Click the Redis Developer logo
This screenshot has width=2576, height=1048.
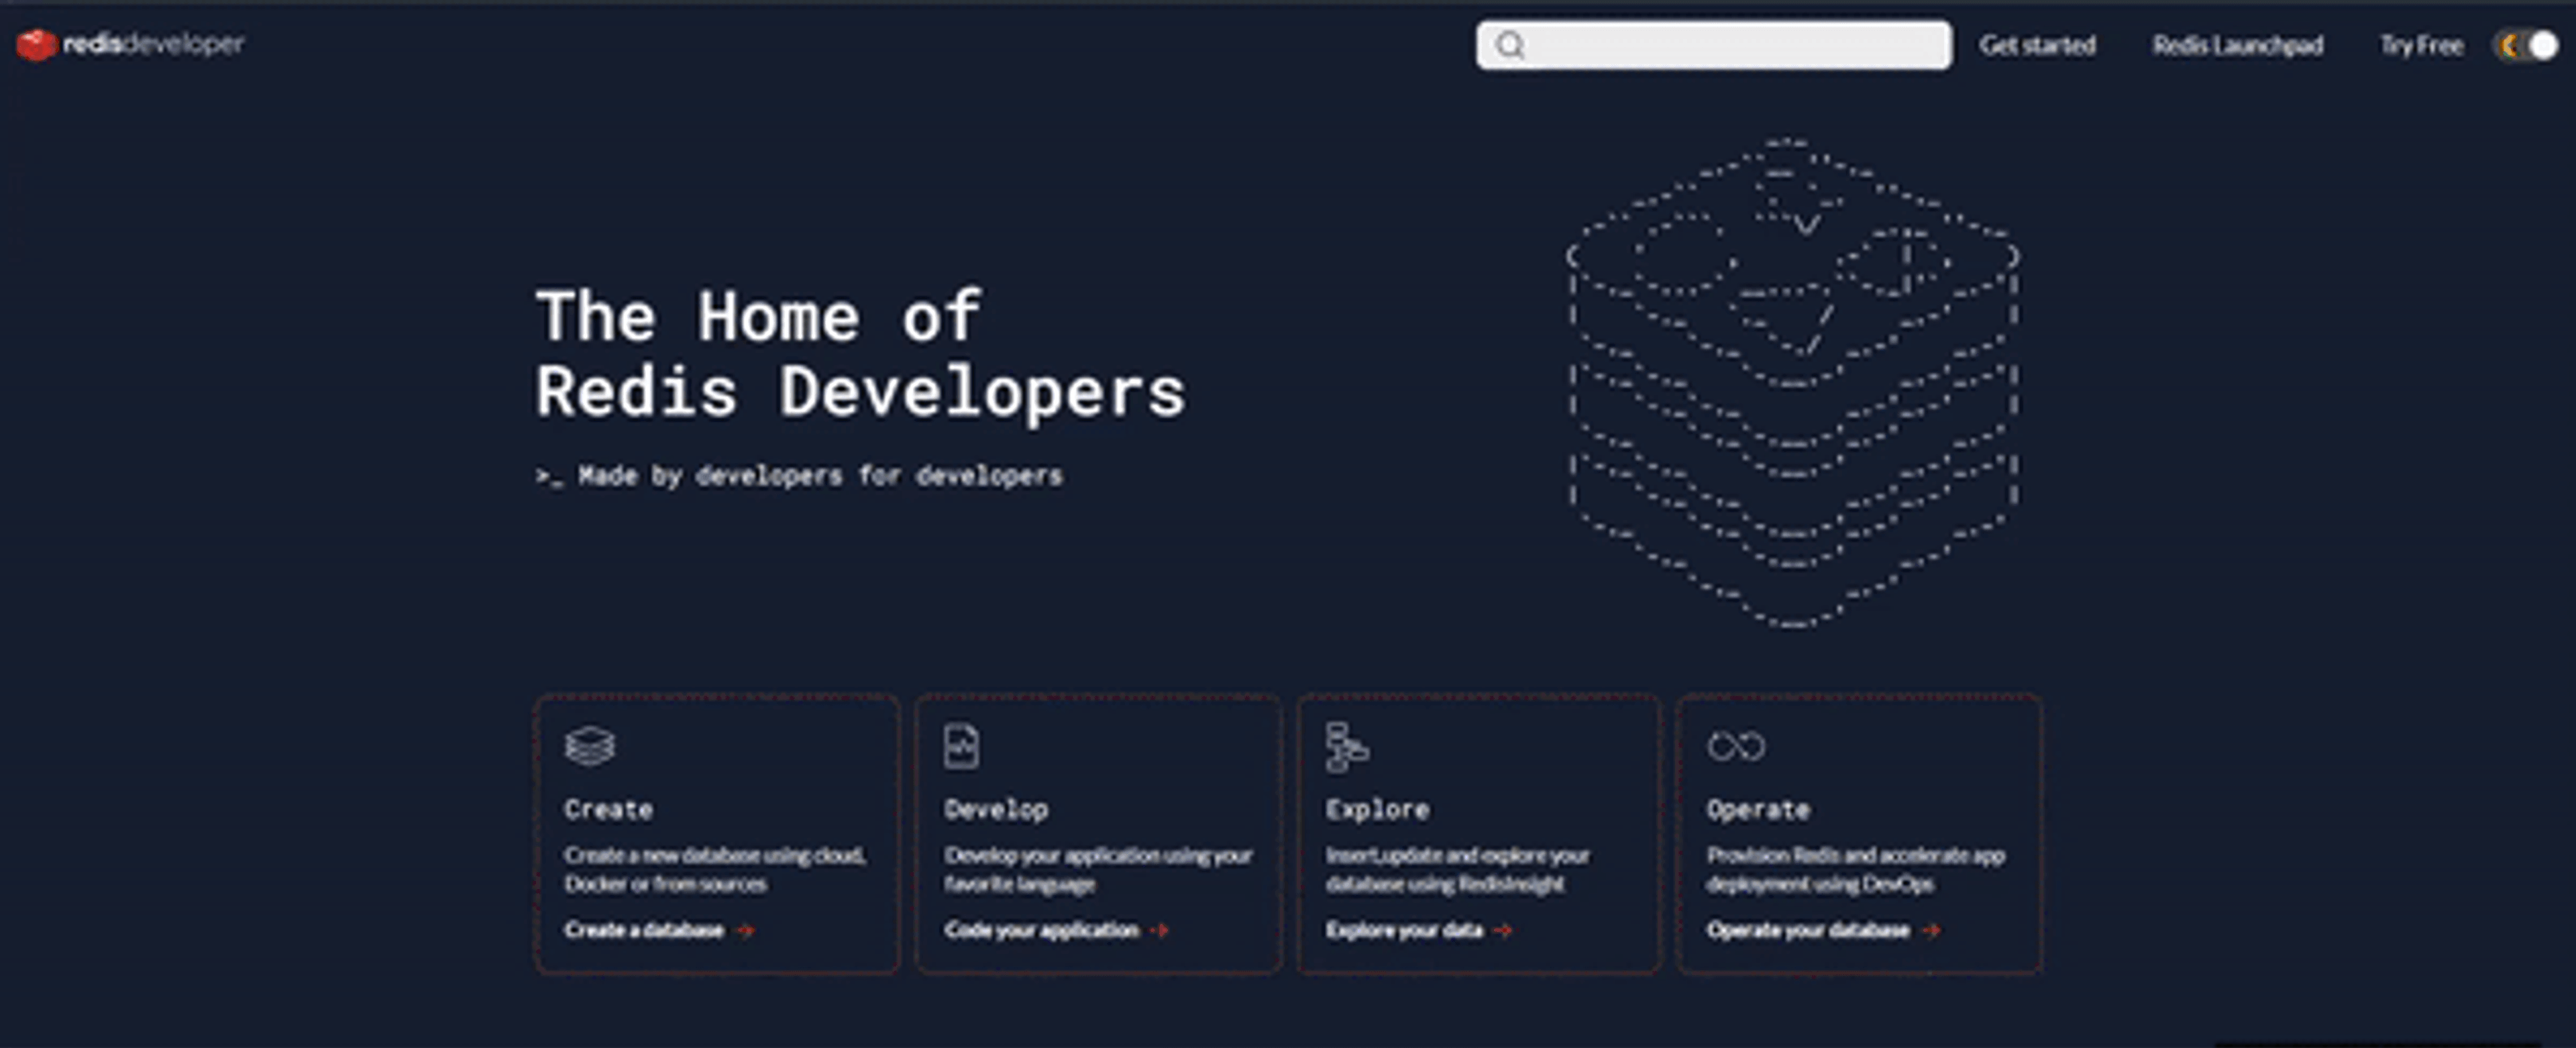point(130,44)
